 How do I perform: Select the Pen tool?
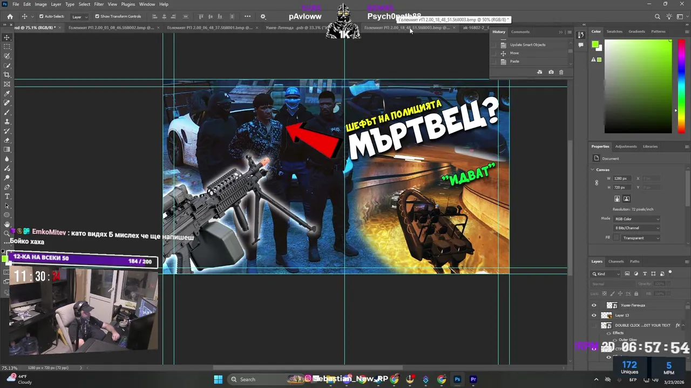coord(7,187)
